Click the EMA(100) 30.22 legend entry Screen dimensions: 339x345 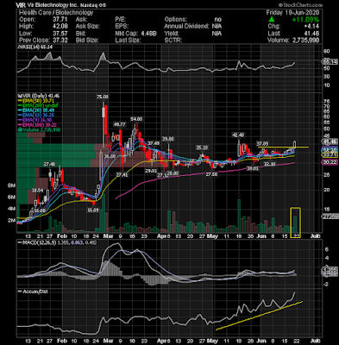tap(36, 125)
